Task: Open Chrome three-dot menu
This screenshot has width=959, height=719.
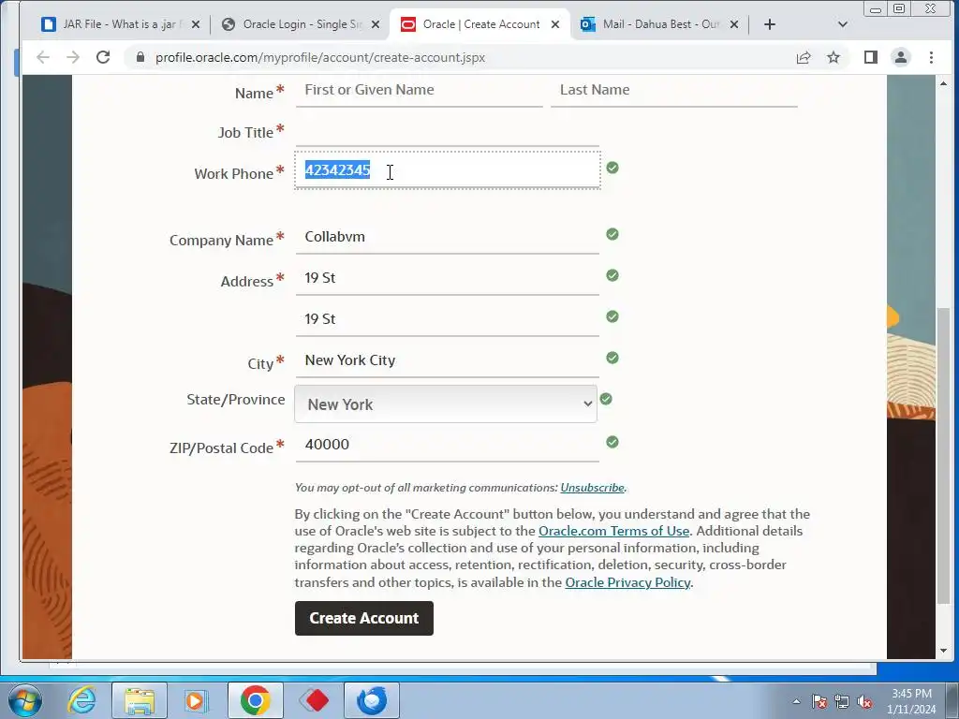Action: click(931, 57)
